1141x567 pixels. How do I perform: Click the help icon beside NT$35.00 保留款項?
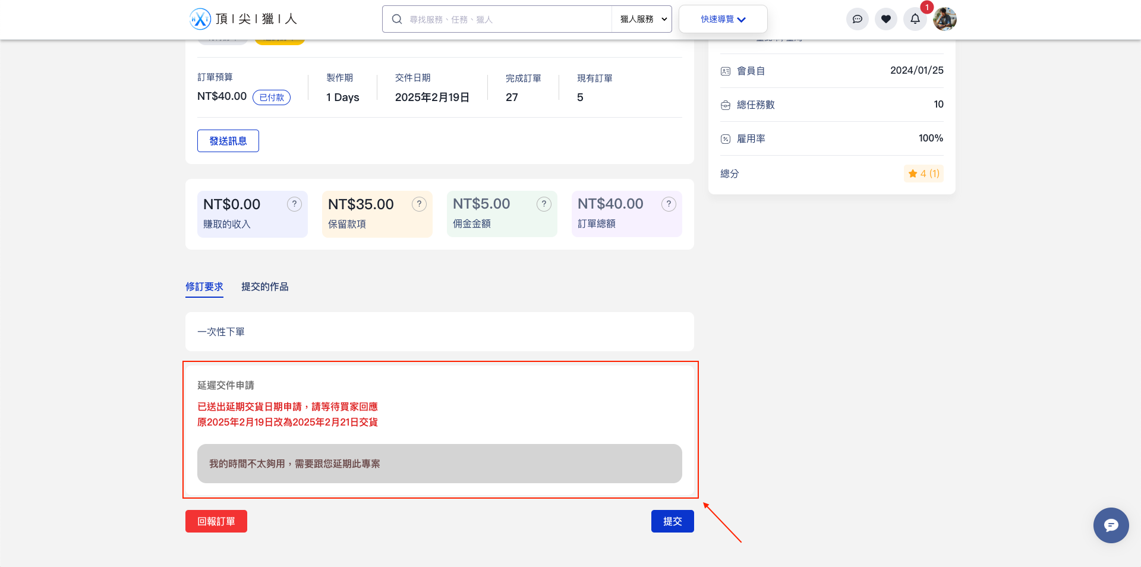click(419, 204)
